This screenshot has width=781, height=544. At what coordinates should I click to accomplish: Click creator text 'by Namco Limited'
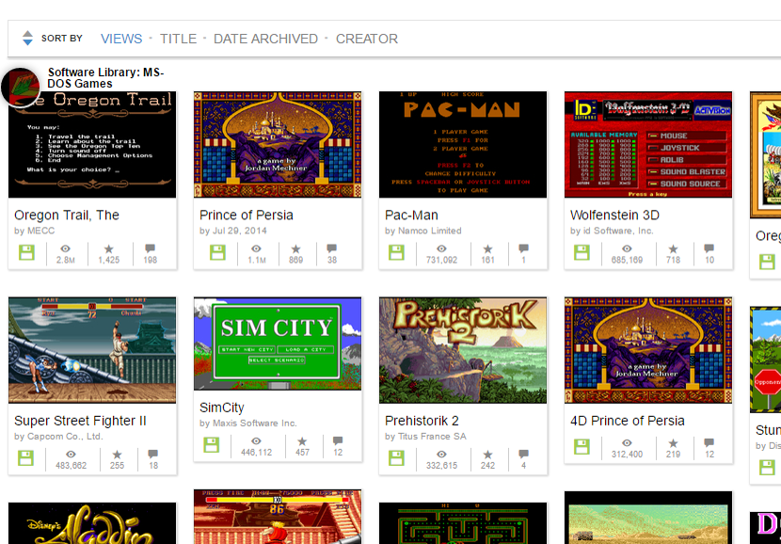click(423, 231)
